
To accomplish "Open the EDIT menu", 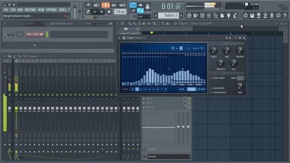I will pyautogui.click(x=13, y=10).
